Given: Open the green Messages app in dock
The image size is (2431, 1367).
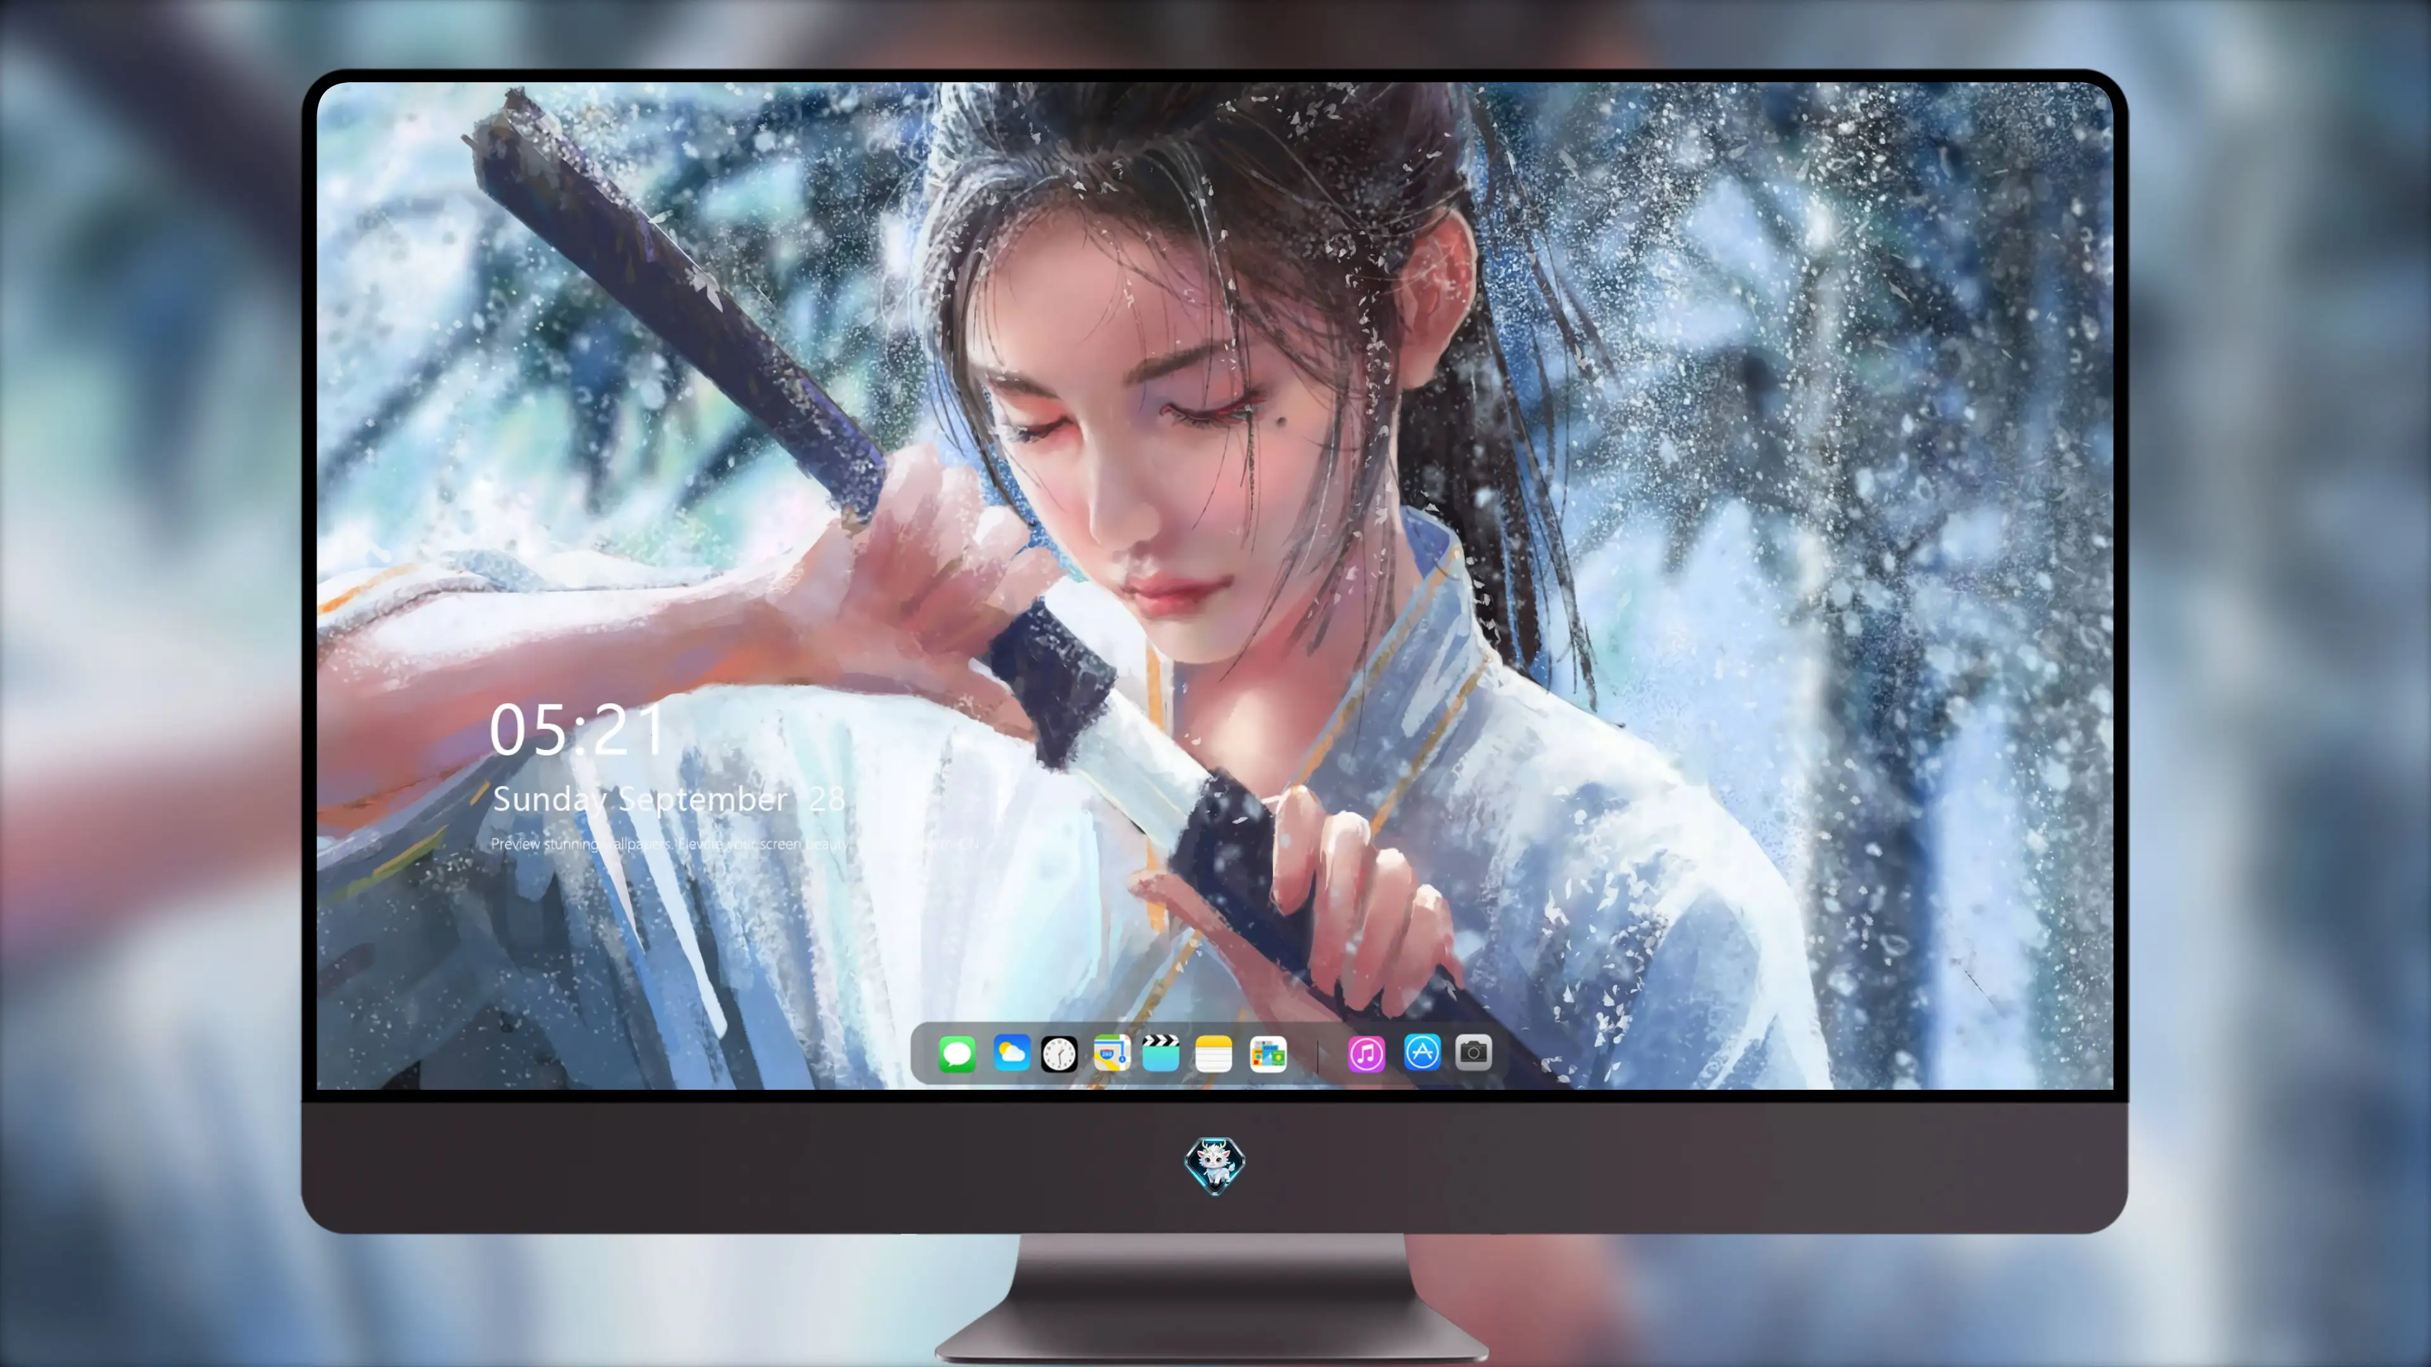Looking at the screenshot, I should (957, 1054).
